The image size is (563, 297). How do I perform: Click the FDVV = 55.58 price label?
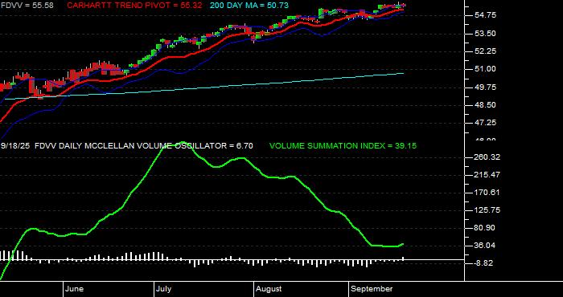pyautogui.click(x=27, y=6)
